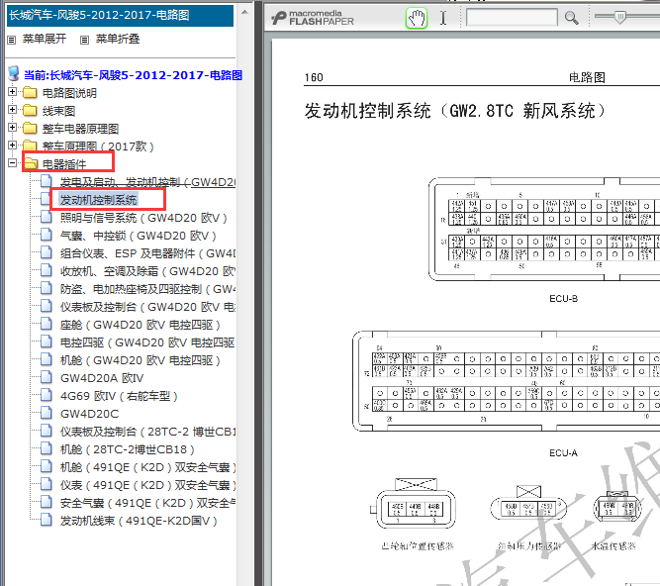Select the 电路图说明 folder
Screen dimensions: 660x586
pos(69,93)
